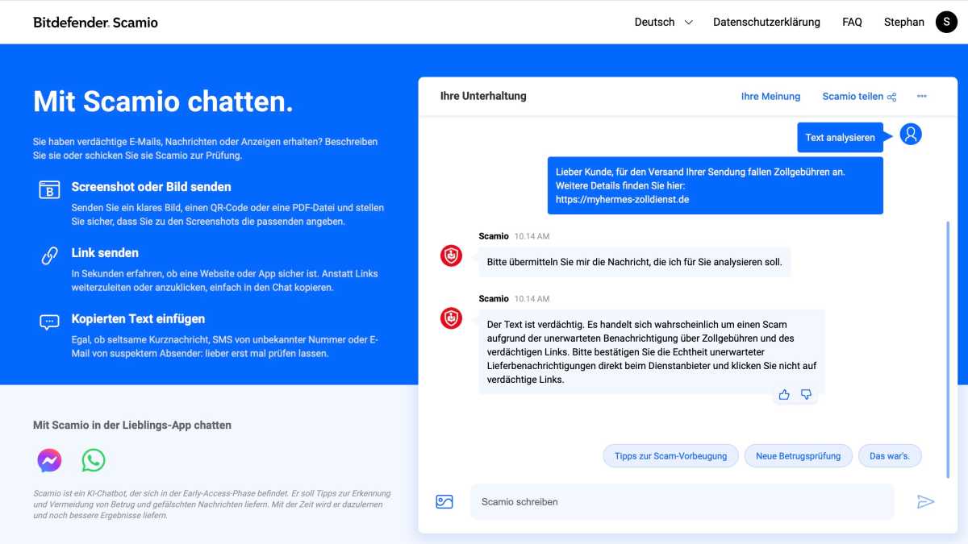968x544 pixels.
Task: Click the first 10.14 AM timestamp
Action: (532, 237)
